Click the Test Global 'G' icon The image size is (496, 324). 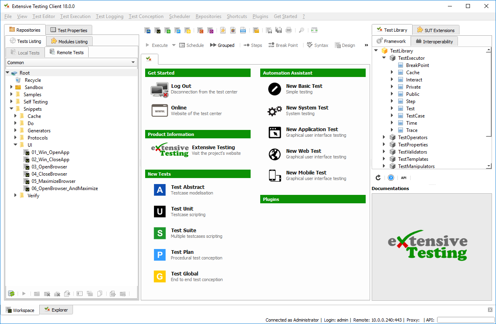(x=160, y=276)
